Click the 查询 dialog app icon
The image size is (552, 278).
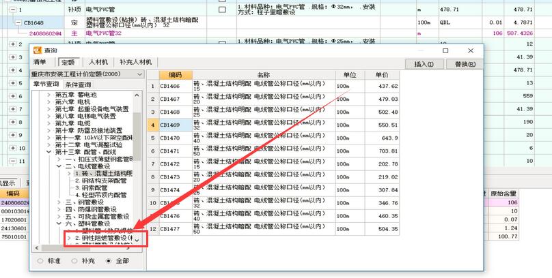tap(38, 50)
